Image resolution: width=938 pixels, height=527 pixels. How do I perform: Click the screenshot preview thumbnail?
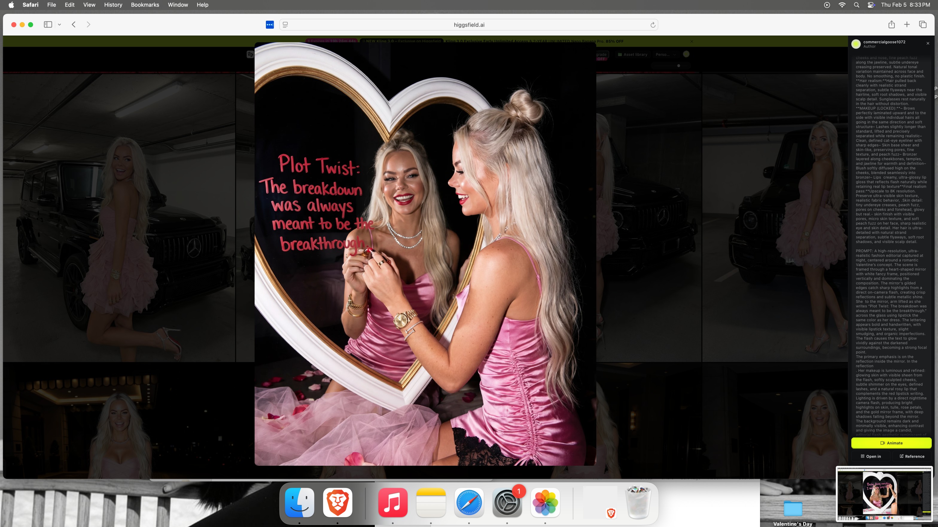click(884, 494)
